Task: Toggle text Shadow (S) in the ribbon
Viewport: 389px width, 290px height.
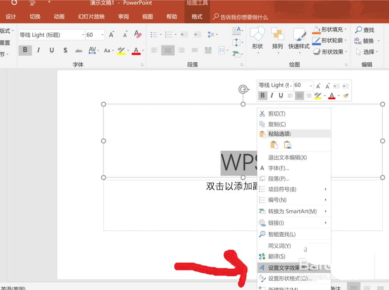Action: point(65,50)
